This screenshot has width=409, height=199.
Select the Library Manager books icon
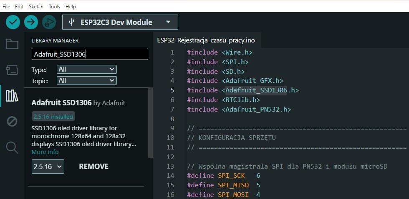(12, 96)
